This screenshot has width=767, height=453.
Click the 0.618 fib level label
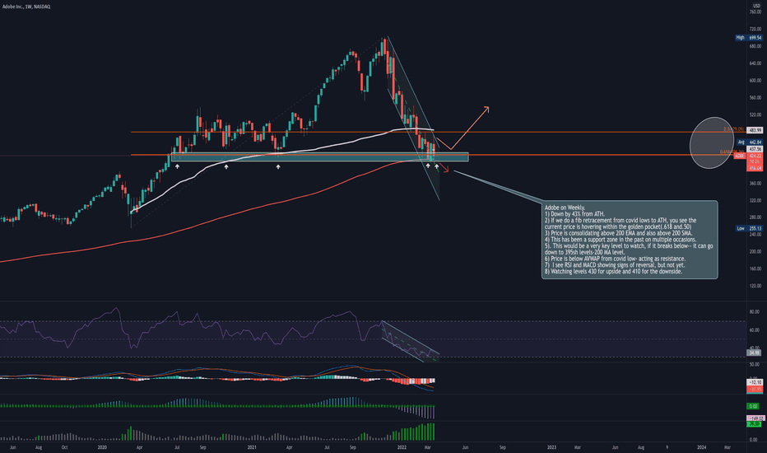732,152
